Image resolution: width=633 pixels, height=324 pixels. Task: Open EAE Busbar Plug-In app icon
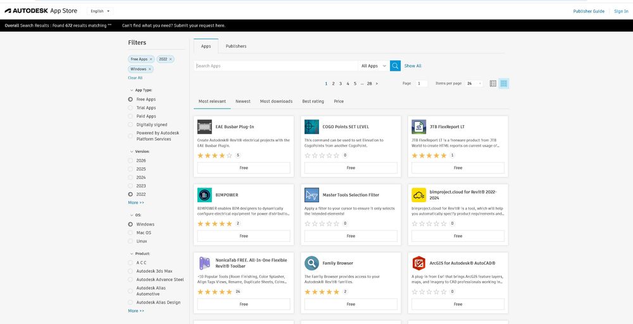click(204, 126)
